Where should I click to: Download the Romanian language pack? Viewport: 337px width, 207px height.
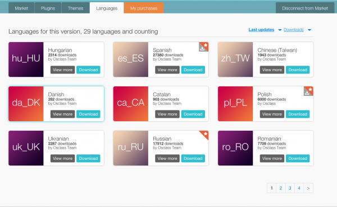coord(298,158)
